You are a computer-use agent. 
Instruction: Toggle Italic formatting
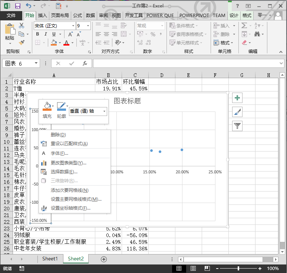pyautogui.click(x=46, y=34)
